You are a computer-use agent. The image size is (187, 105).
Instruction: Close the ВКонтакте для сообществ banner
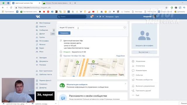(x=125, y=84)
